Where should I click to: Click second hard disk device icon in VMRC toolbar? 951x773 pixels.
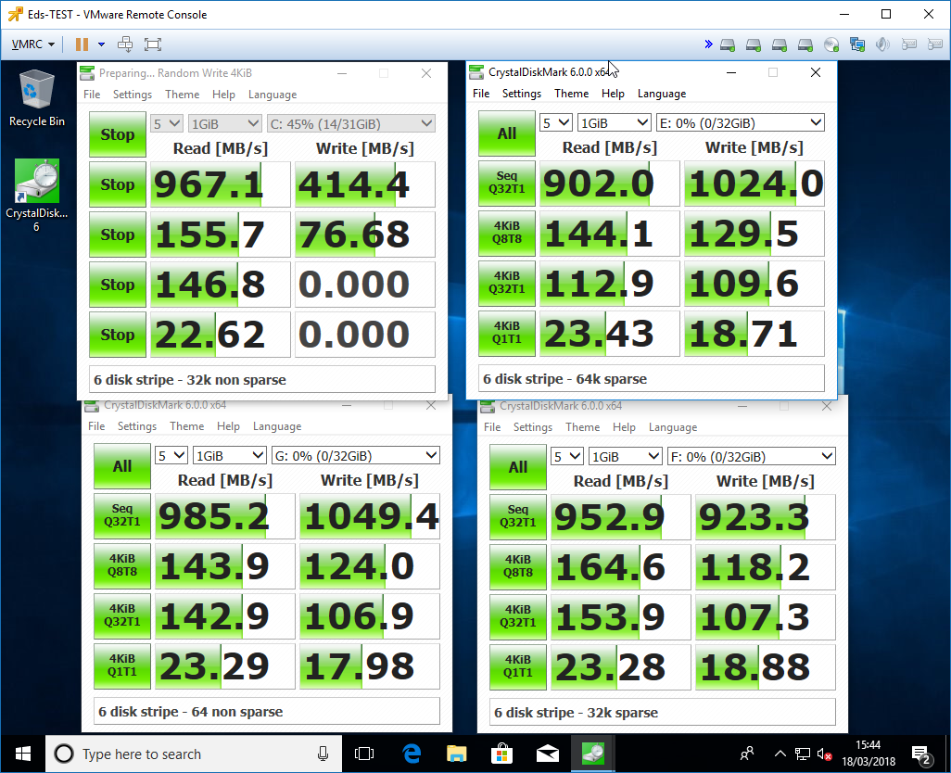pos(754,44)
